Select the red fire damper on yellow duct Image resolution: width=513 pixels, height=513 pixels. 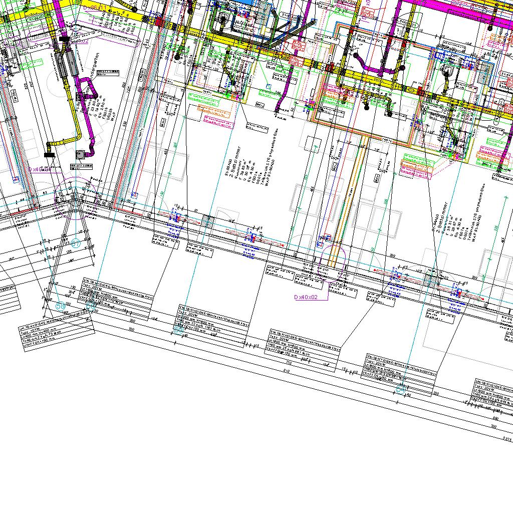tap(160, 22)
